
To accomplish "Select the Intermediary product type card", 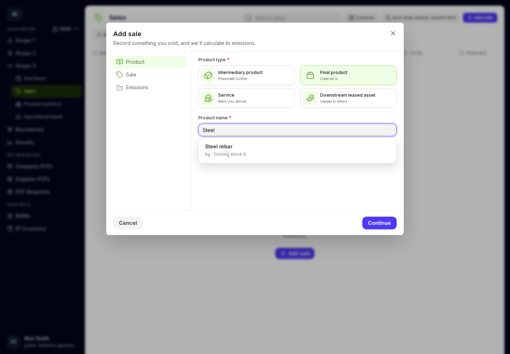I will pyautogui.click(x=246, y=75).
